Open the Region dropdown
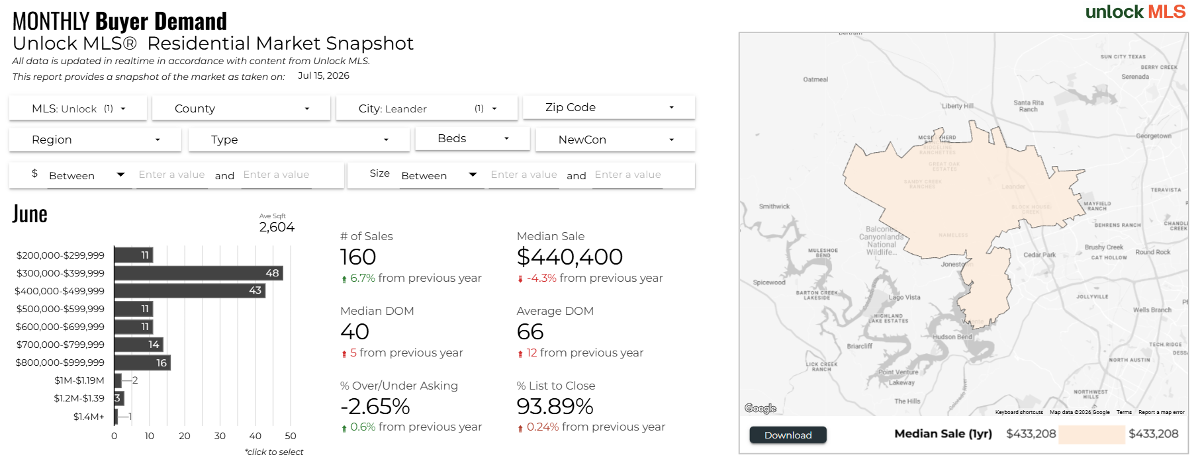 [95, 140]
